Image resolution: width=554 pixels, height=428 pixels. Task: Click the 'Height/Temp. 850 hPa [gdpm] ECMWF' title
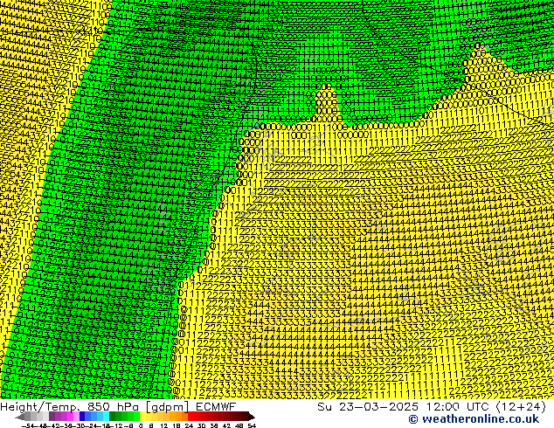tap(118, 406)
